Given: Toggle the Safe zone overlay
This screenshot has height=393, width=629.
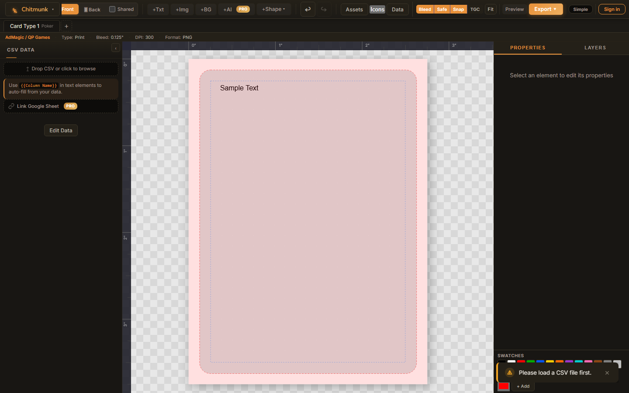Looking at the screenshot, I should (442, 9).
